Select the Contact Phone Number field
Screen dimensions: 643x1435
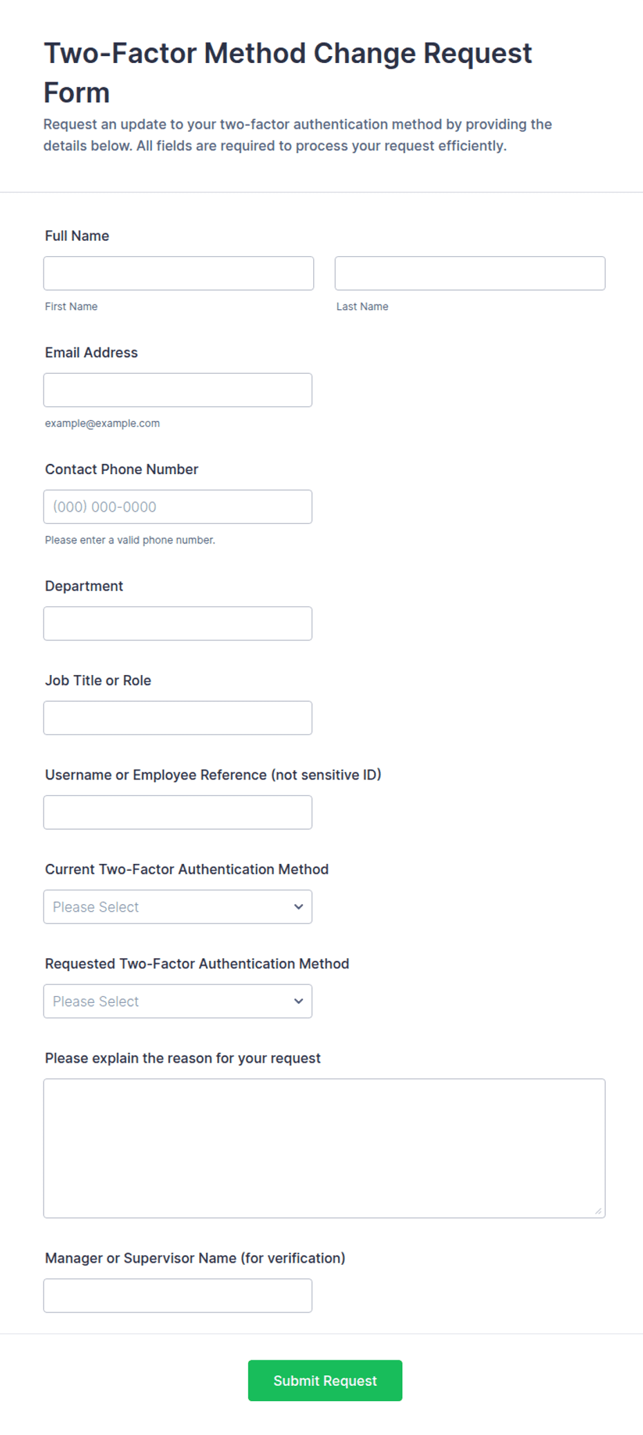(178, 507)
